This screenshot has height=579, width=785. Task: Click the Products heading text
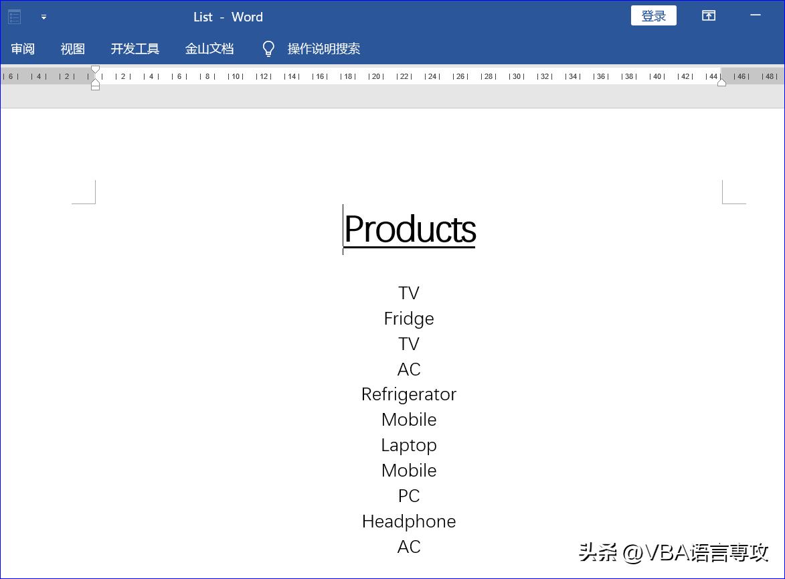410,230
